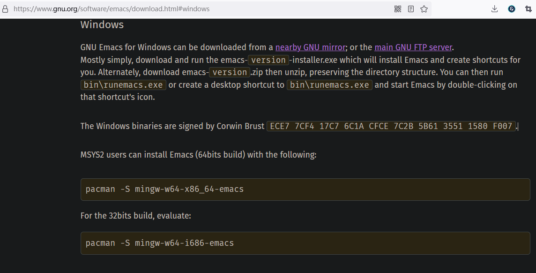Image resolution: width=536 pixels, height=273 pixels.
Task: Click the round blue extension icon
Action: [511, 9]
